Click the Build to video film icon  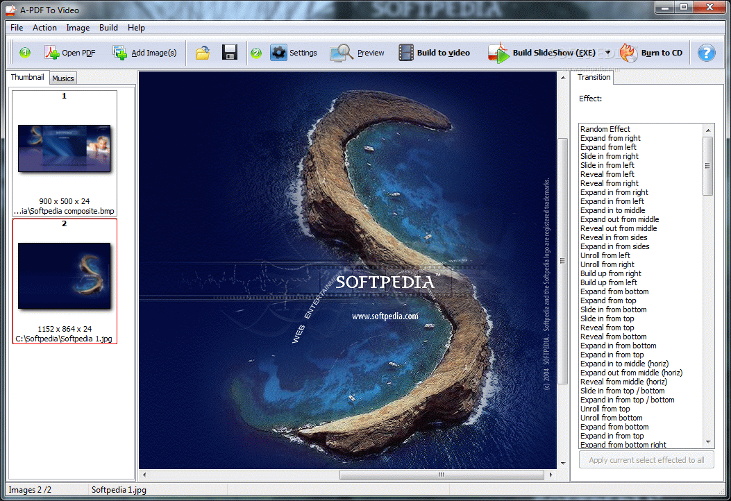[405, 52]
